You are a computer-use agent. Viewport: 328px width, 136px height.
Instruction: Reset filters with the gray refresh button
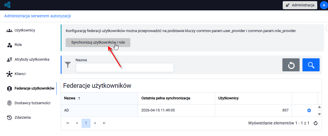click(291, 65)
